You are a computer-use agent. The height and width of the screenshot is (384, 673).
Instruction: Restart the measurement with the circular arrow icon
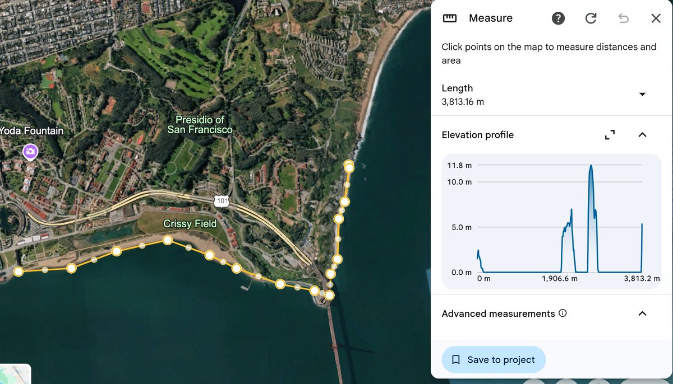pos(591,18)
